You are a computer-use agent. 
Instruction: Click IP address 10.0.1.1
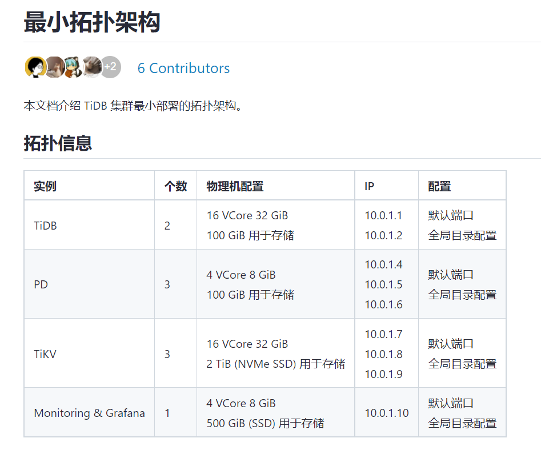pos(383,215)
